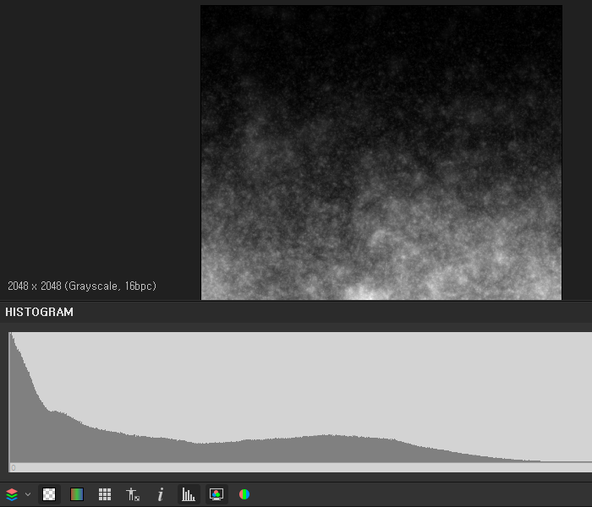Click the RGB channel layers icon
This screenshot has height=507, width=592.
12,494
